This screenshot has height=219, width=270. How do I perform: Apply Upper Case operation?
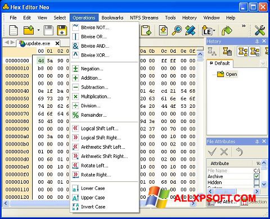pyautogui.click(x=105, y=198)
